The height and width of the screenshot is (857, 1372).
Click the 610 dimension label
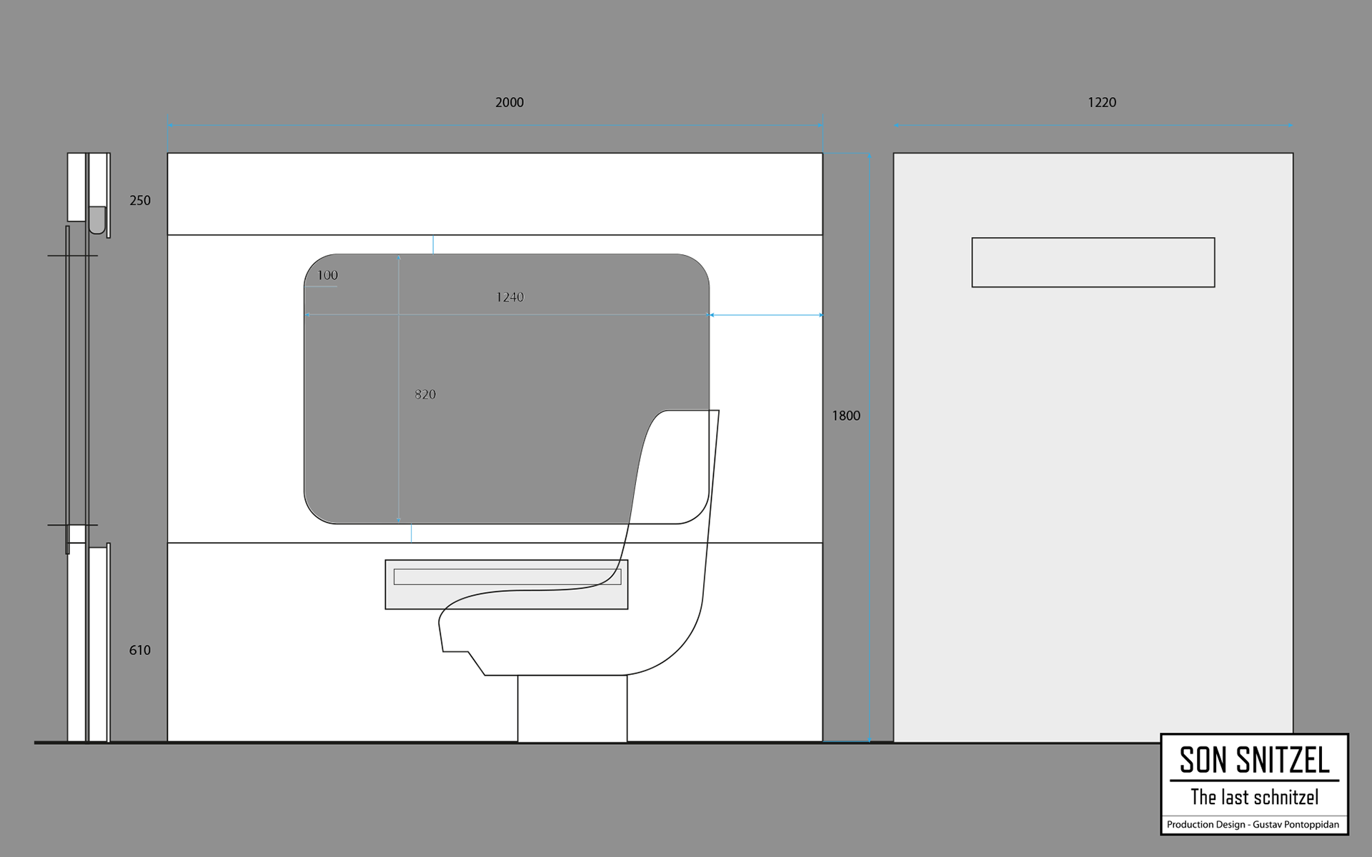tap(140, 650)
